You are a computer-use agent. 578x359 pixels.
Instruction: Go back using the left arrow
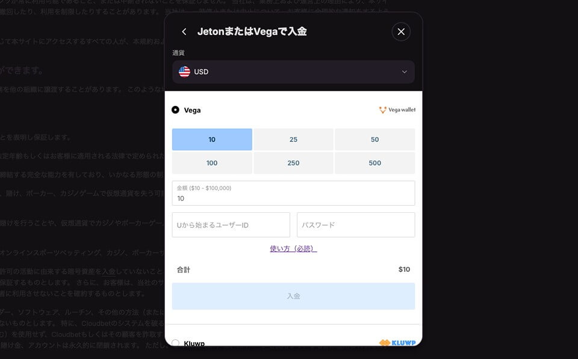click(x=184, y=32)
